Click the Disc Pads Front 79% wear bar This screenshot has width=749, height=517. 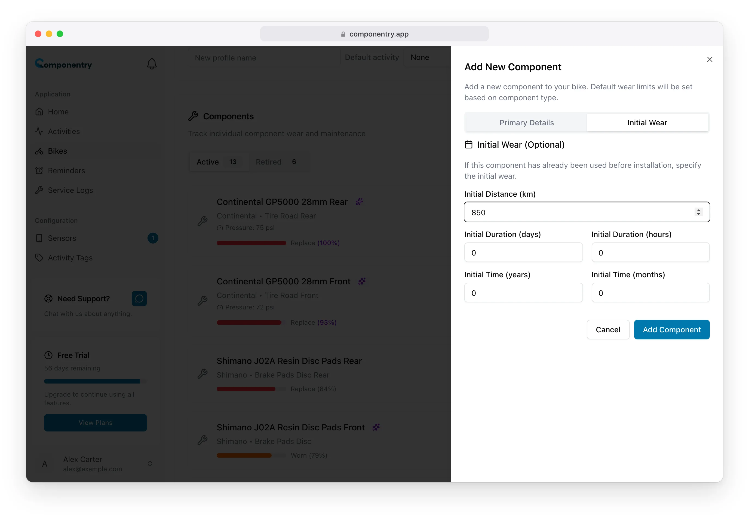(x=251, y=455)
